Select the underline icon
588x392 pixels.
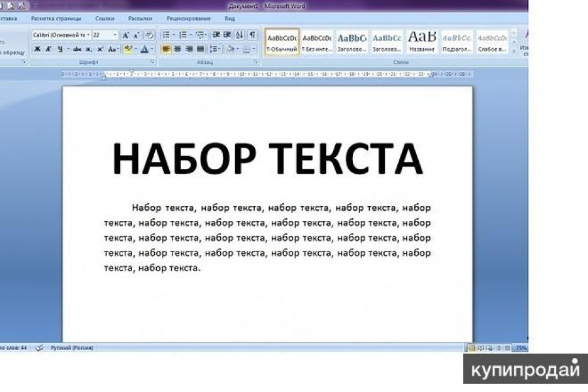click(x=59, y=48)
